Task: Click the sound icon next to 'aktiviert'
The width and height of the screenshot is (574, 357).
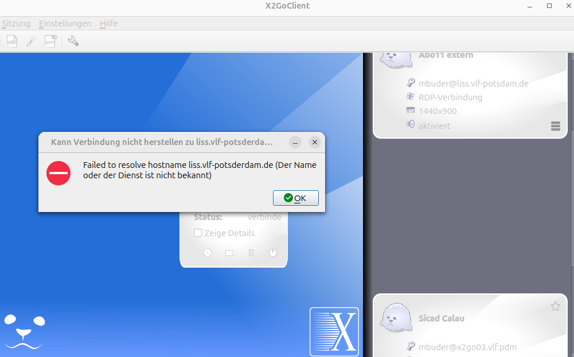Action: point(411,124)
